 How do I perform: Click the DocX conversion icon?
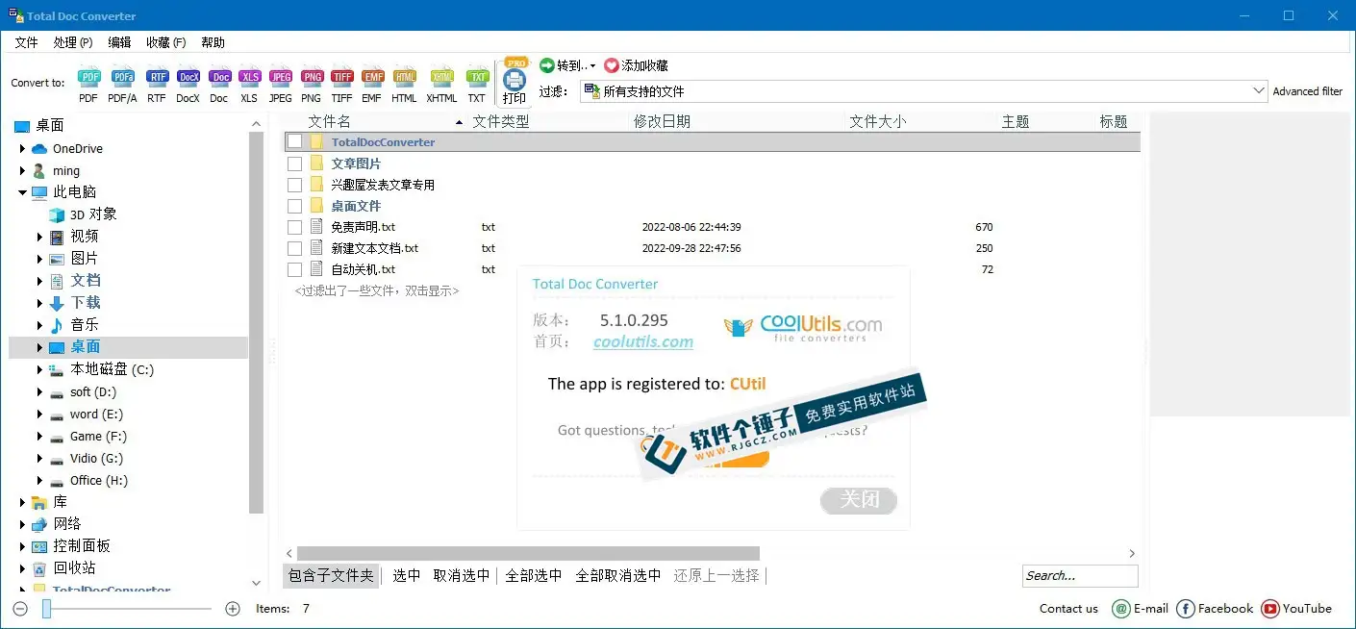point(188,77)
